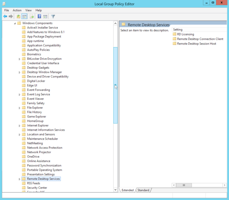Click the tree pane scroll-down arrow
229x200 pixels.
click(x=115, y=189)
